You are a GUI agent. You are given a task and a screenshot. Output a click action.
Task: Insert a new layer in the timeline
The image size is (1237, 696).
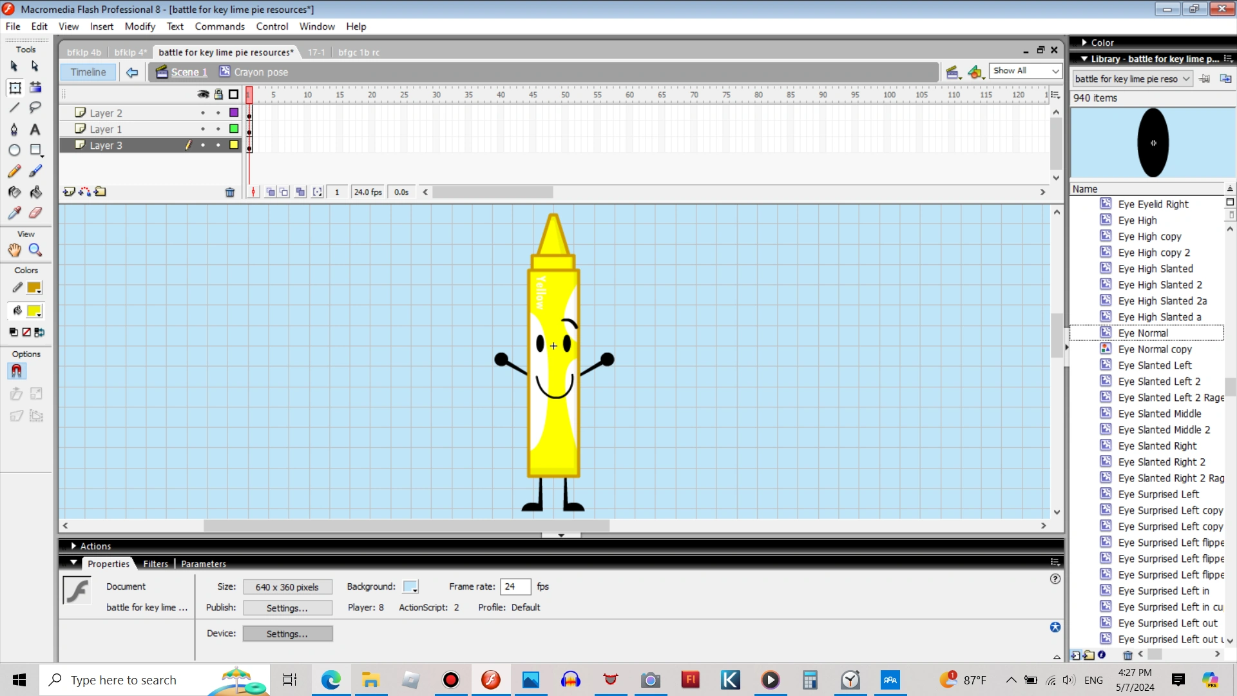click(x=69, y=191)
